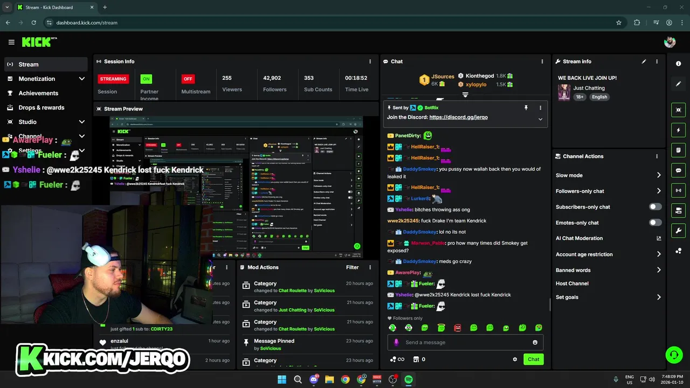Click the camera widget icon in right rail

click(678, 210)
